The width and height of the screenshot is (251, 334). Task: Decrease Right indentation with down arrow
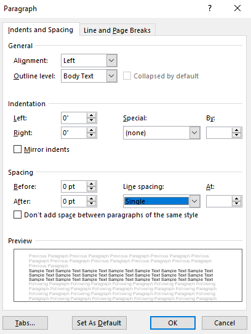tap(92, 135)
